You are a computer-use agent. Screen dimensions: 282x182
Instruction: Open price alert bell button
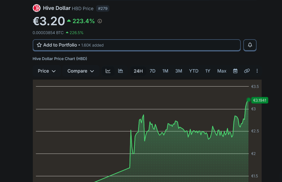[250, 45]
